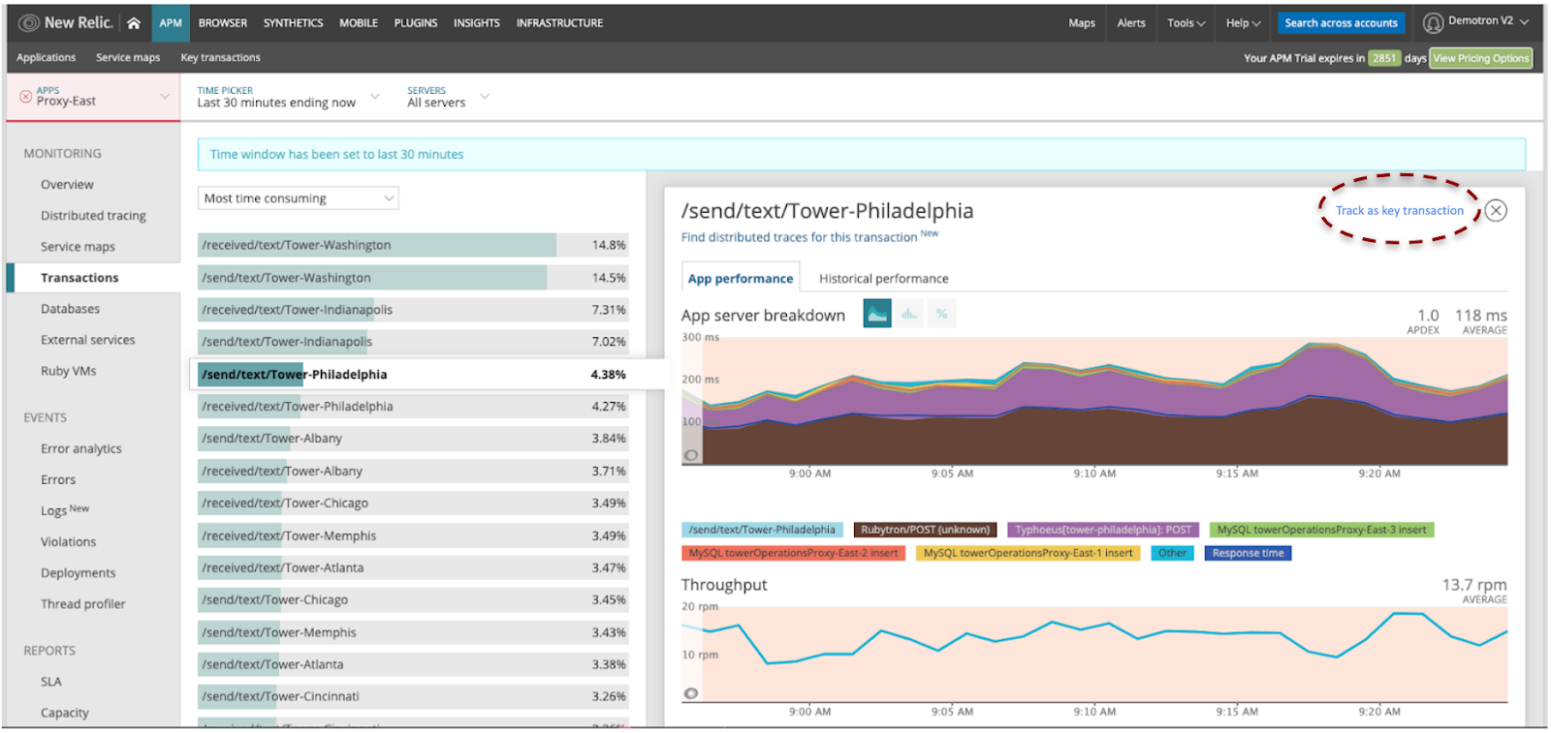Open External services in the sidebar
The width and height of the screenshot is (1551, 733).
tap(87, 340)
